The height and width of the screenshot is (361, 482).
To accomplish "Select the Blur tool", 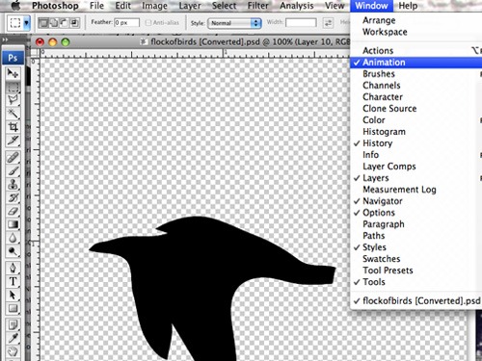I will pos(13,238).
